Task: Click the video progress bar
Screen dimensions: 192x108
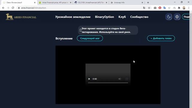Action: coord(108,83)
